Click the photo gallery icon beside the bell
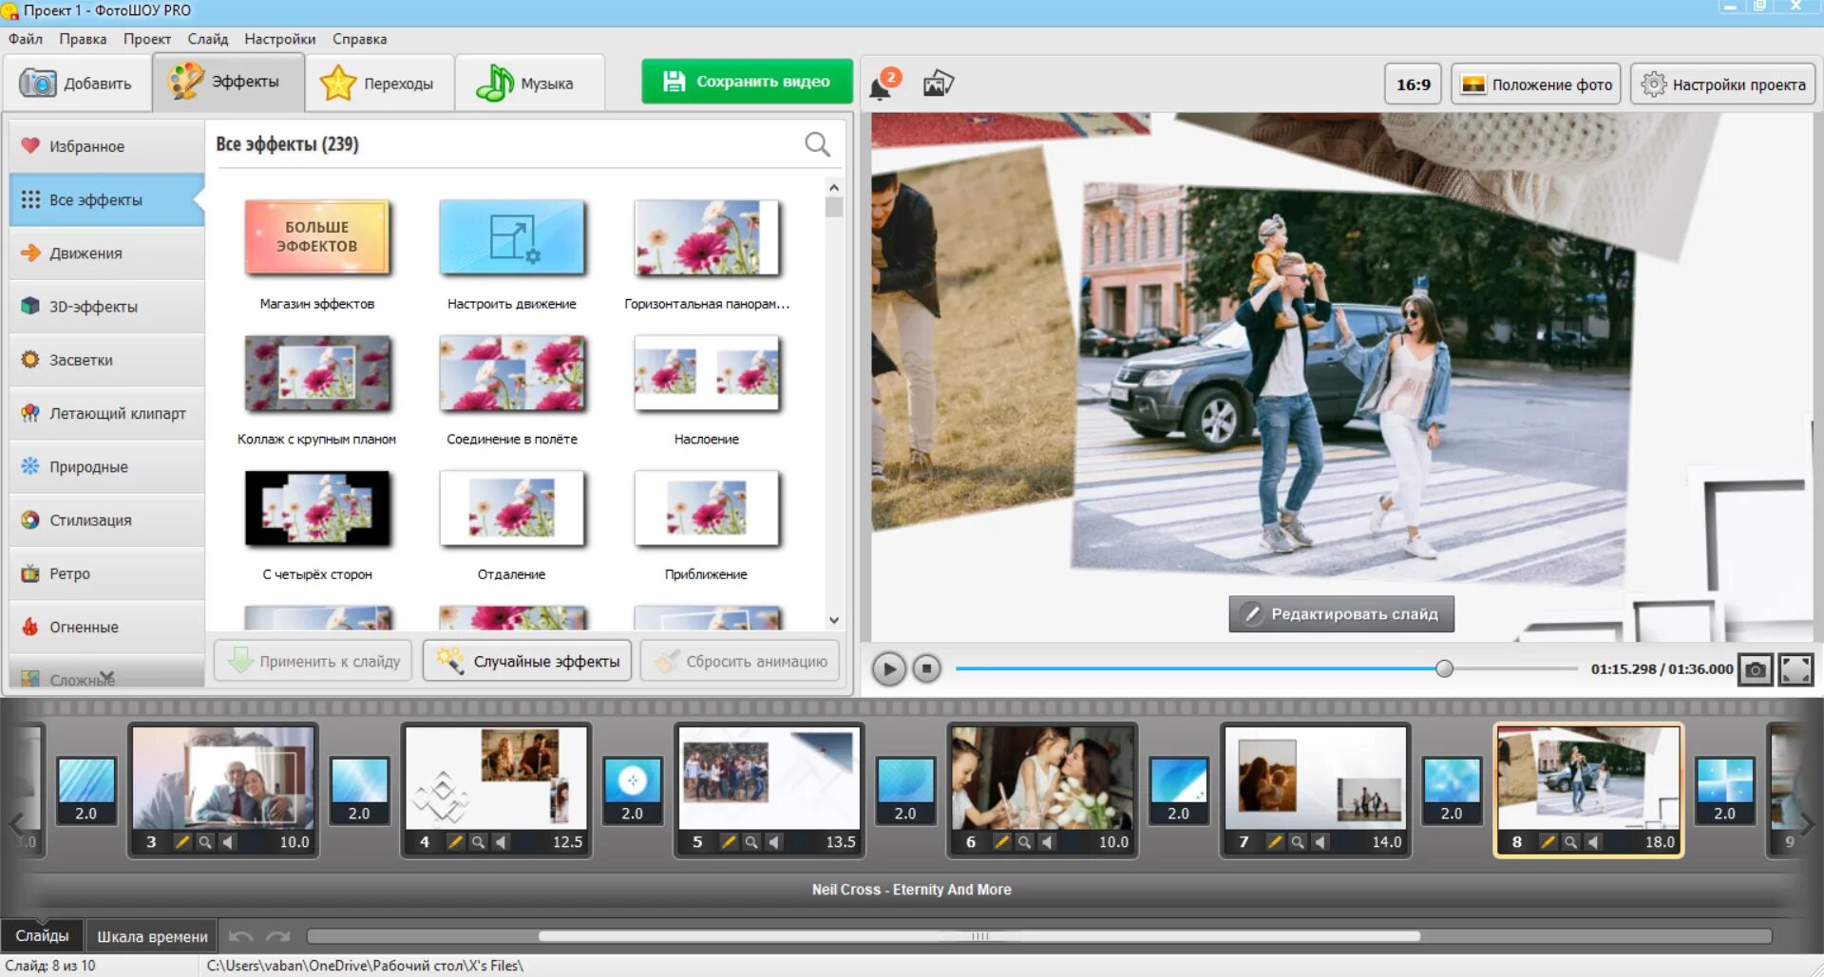1824x977 pixels. (x=939, y=84)
